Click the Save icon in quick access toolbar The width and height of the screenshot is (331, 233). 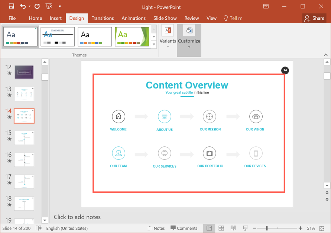(11, 6)
